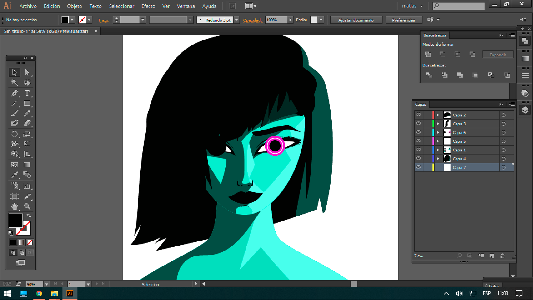The height and width of the screenshot is (300, 533).
Task: Hide Capa 3 layer visibility
Action: click(x=418, y=124)
